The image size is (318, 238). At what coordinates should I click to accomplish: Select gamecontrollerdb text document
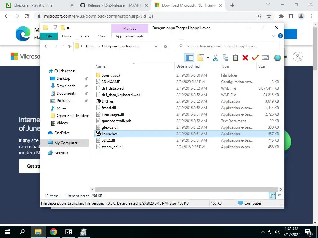coord(116,121)
